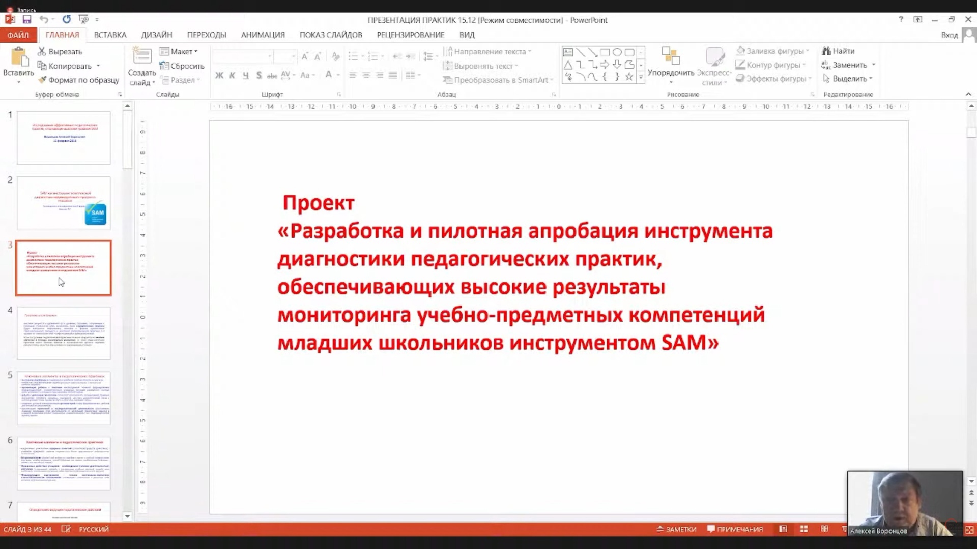Open the Показ слайдов ribbon tab
This screenshot has height=549, width=977.
click(330, 35)
